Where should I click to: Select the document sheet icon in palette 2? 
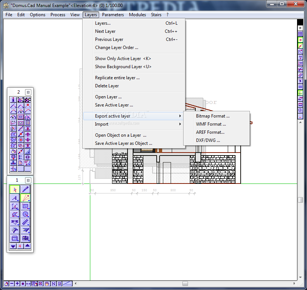(x=21, y=163)
